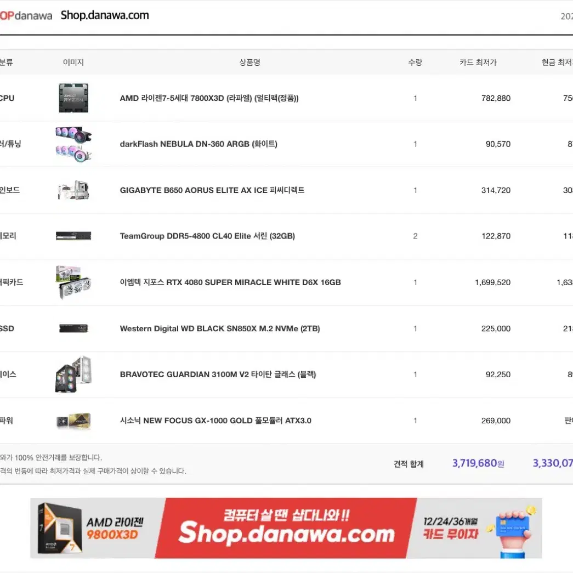This screenshot has width=573, height=573.
Task: Select the graphics card price 1,699,520
Action: [492, 282]
